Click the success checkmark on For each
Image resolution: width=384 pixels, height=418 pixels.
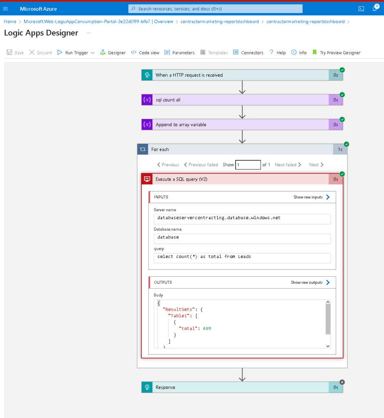[x=346, y=144]
